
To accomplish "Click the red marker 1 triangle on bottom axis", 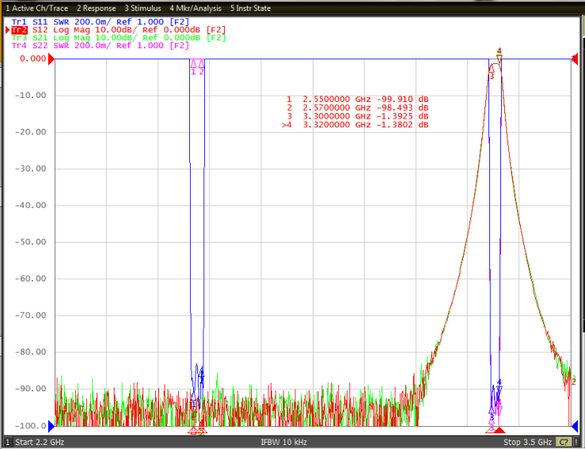I will (192, 431).
